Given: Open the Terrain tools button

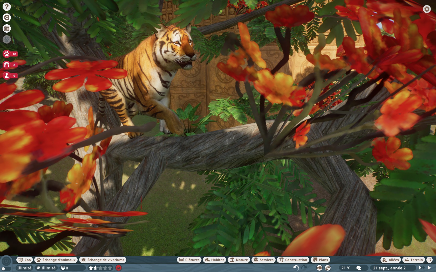Looking at the screenshot, I should [414, 260].
